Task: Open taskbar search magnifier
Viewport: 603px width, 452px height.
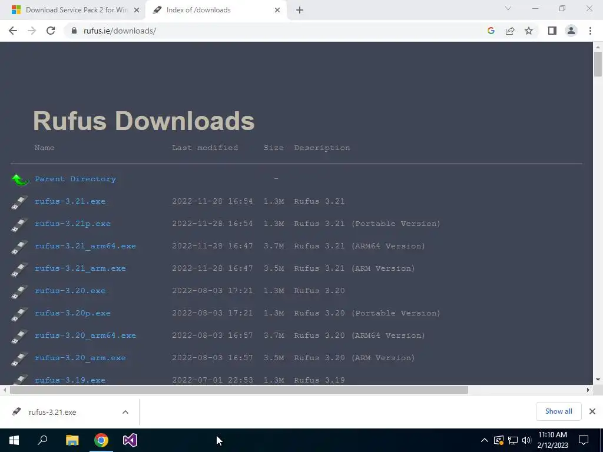Action: tap(42, 440)
